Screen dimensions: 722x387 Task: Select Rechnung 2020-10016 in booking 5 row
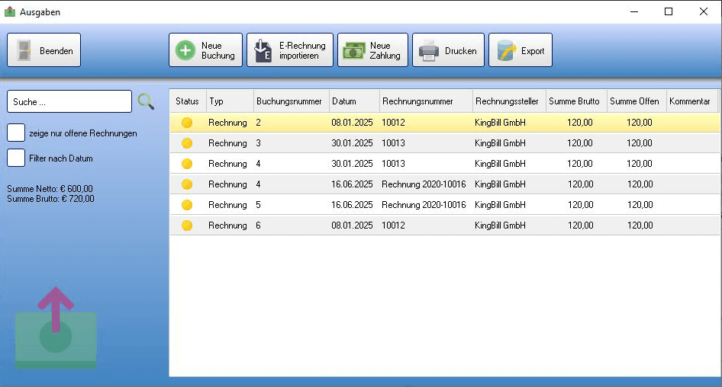[x=424, y=205]
